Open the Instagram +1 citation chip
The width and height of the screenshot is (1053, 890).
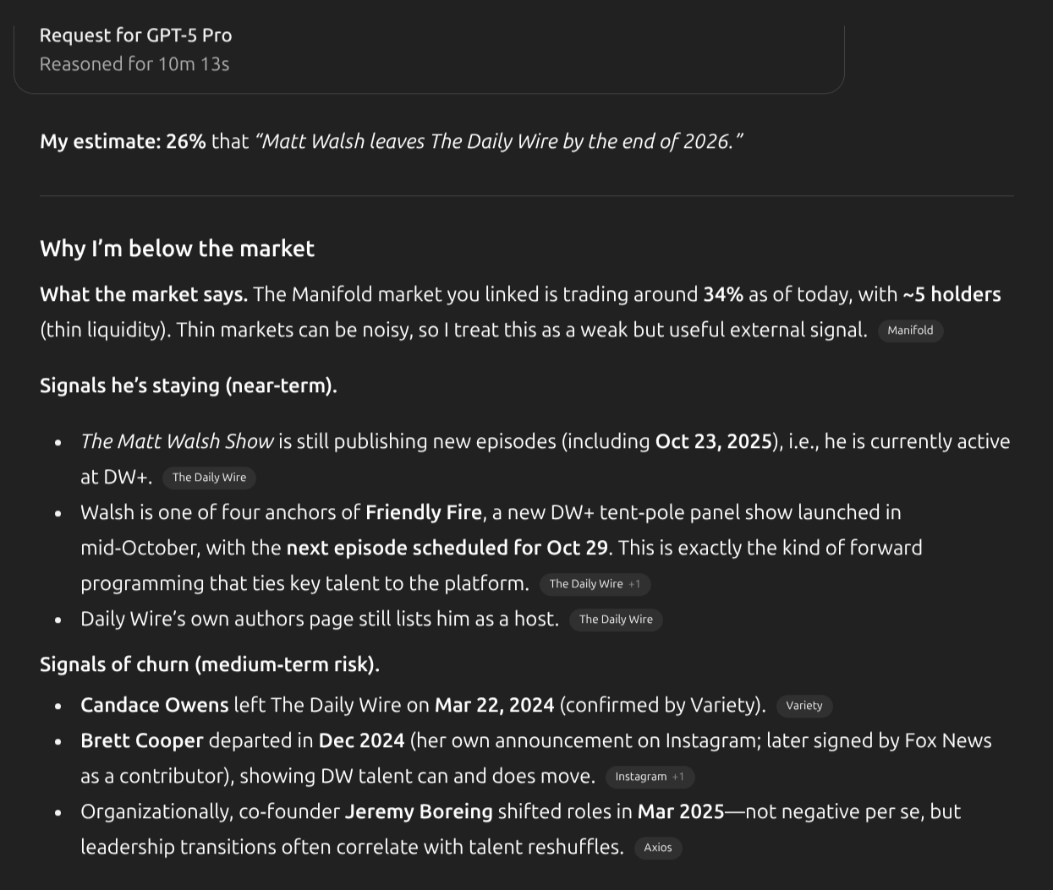650,777
